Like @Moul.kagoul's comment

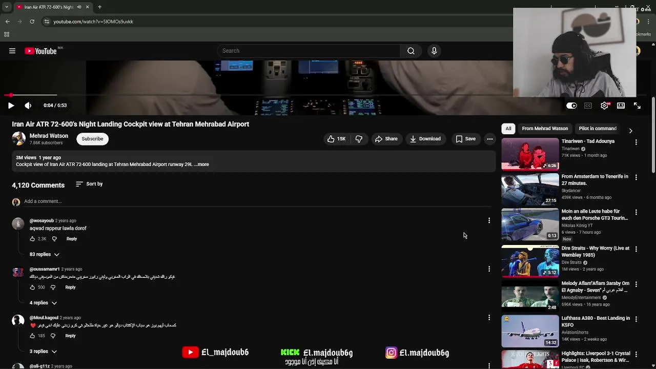[x=32, y=336]
